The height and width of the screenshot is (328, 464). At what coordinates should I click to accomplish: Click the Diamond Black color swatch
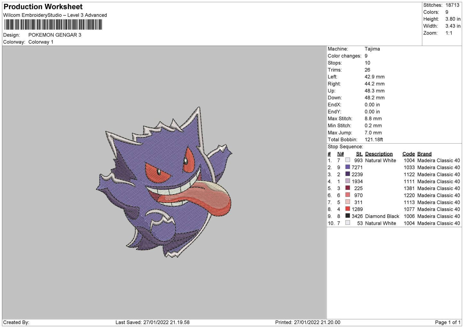tap(347, 216)
